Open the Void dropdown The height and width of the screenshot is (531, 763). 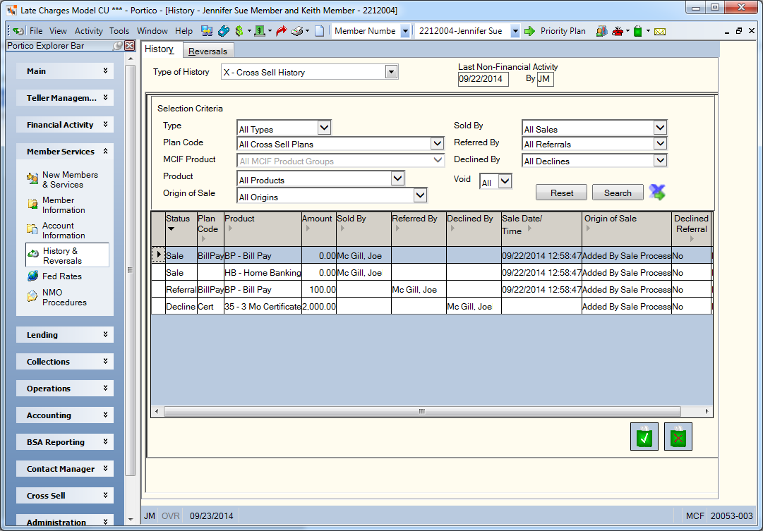pyautogui.click(x=505, y=181)
